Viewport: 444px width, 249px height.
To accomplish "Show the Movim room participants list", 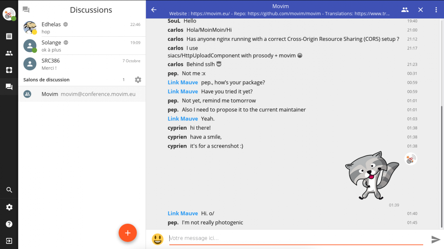I will click(x=405, y=10).
